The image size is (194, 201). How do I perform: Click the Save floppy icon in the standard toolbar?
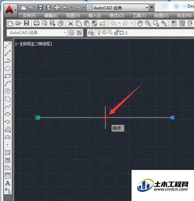tap(26, 23)
